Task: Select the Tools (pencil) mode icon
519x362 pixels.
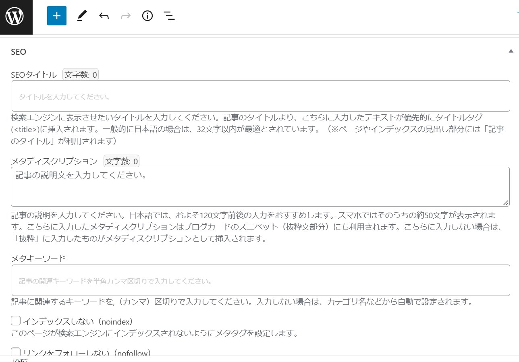Action: [x=82, y=16]
